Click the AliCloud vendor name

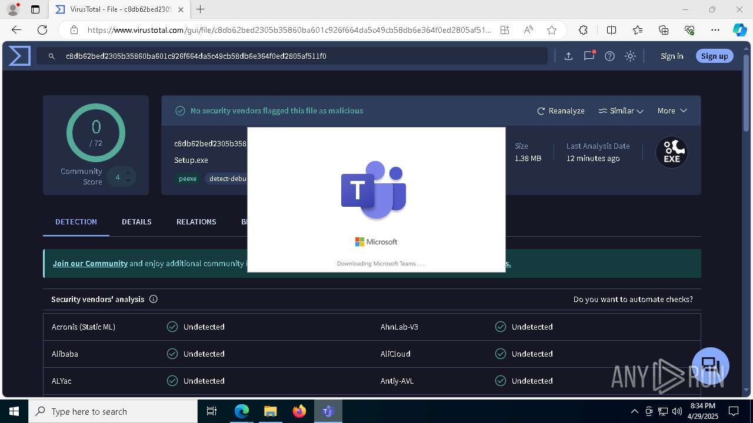pyautogui.click(x=395, y=354)
